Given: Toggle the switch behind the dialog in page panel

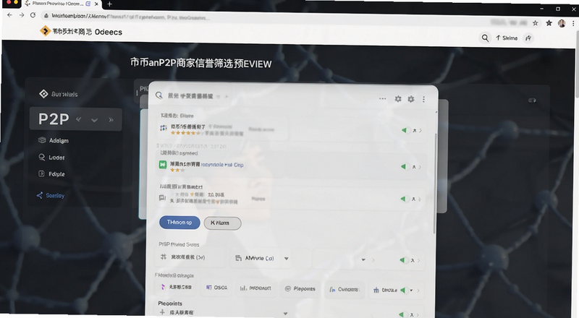Looking at the screenshot, I should click(x=532, y=100).
